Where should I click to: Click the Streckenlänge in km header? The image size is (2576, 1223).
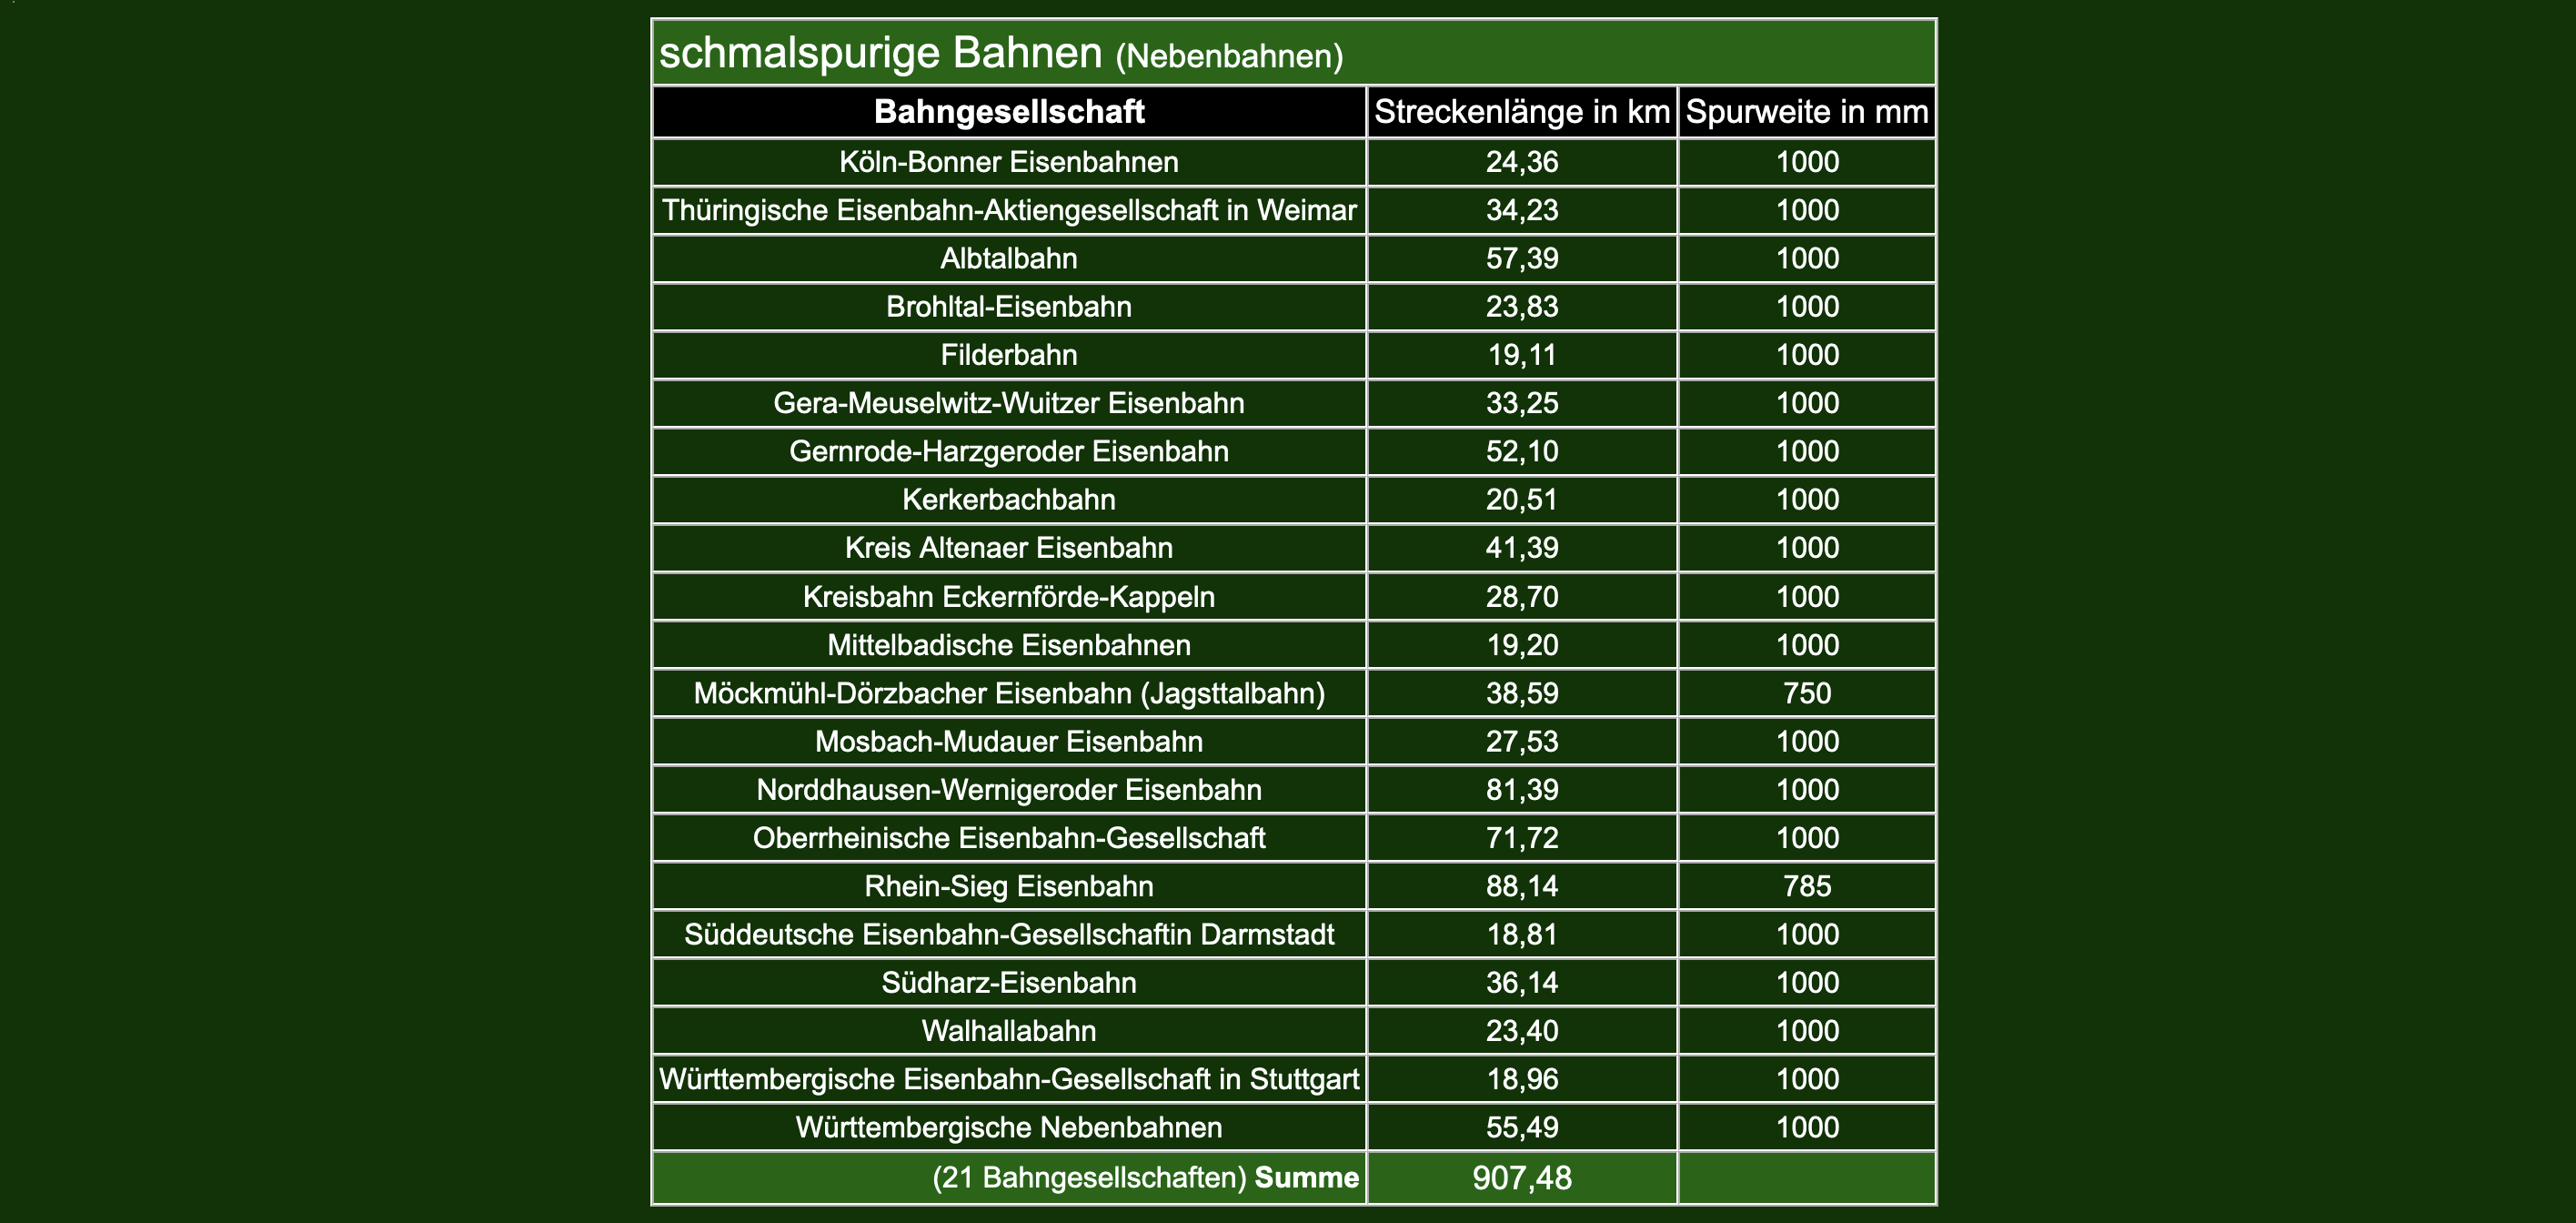pyautogui.click(x=1521, y=112)
